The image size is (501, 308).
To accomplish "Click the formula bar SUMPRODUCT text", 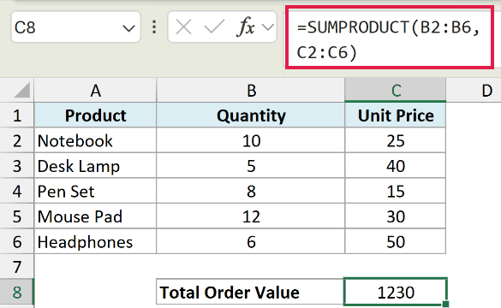I will tap(389, 39).
